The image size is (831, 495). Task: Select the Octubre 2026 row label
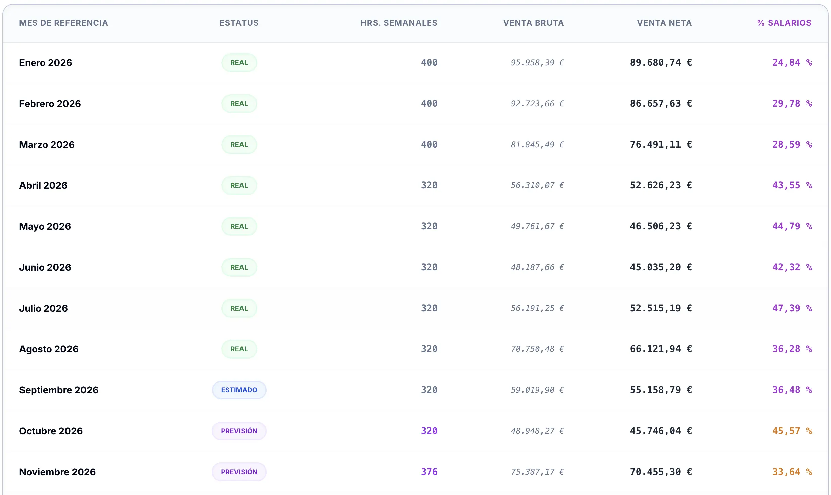[51, 431]
